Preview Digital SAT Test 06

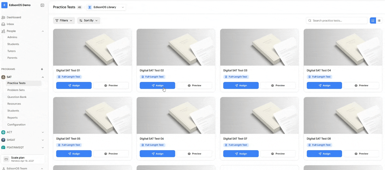[x=194, y=154]
